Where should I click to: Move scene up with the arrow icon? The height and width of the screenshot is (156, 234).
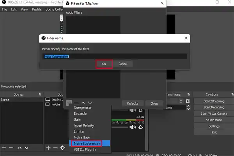coord(19,148)
